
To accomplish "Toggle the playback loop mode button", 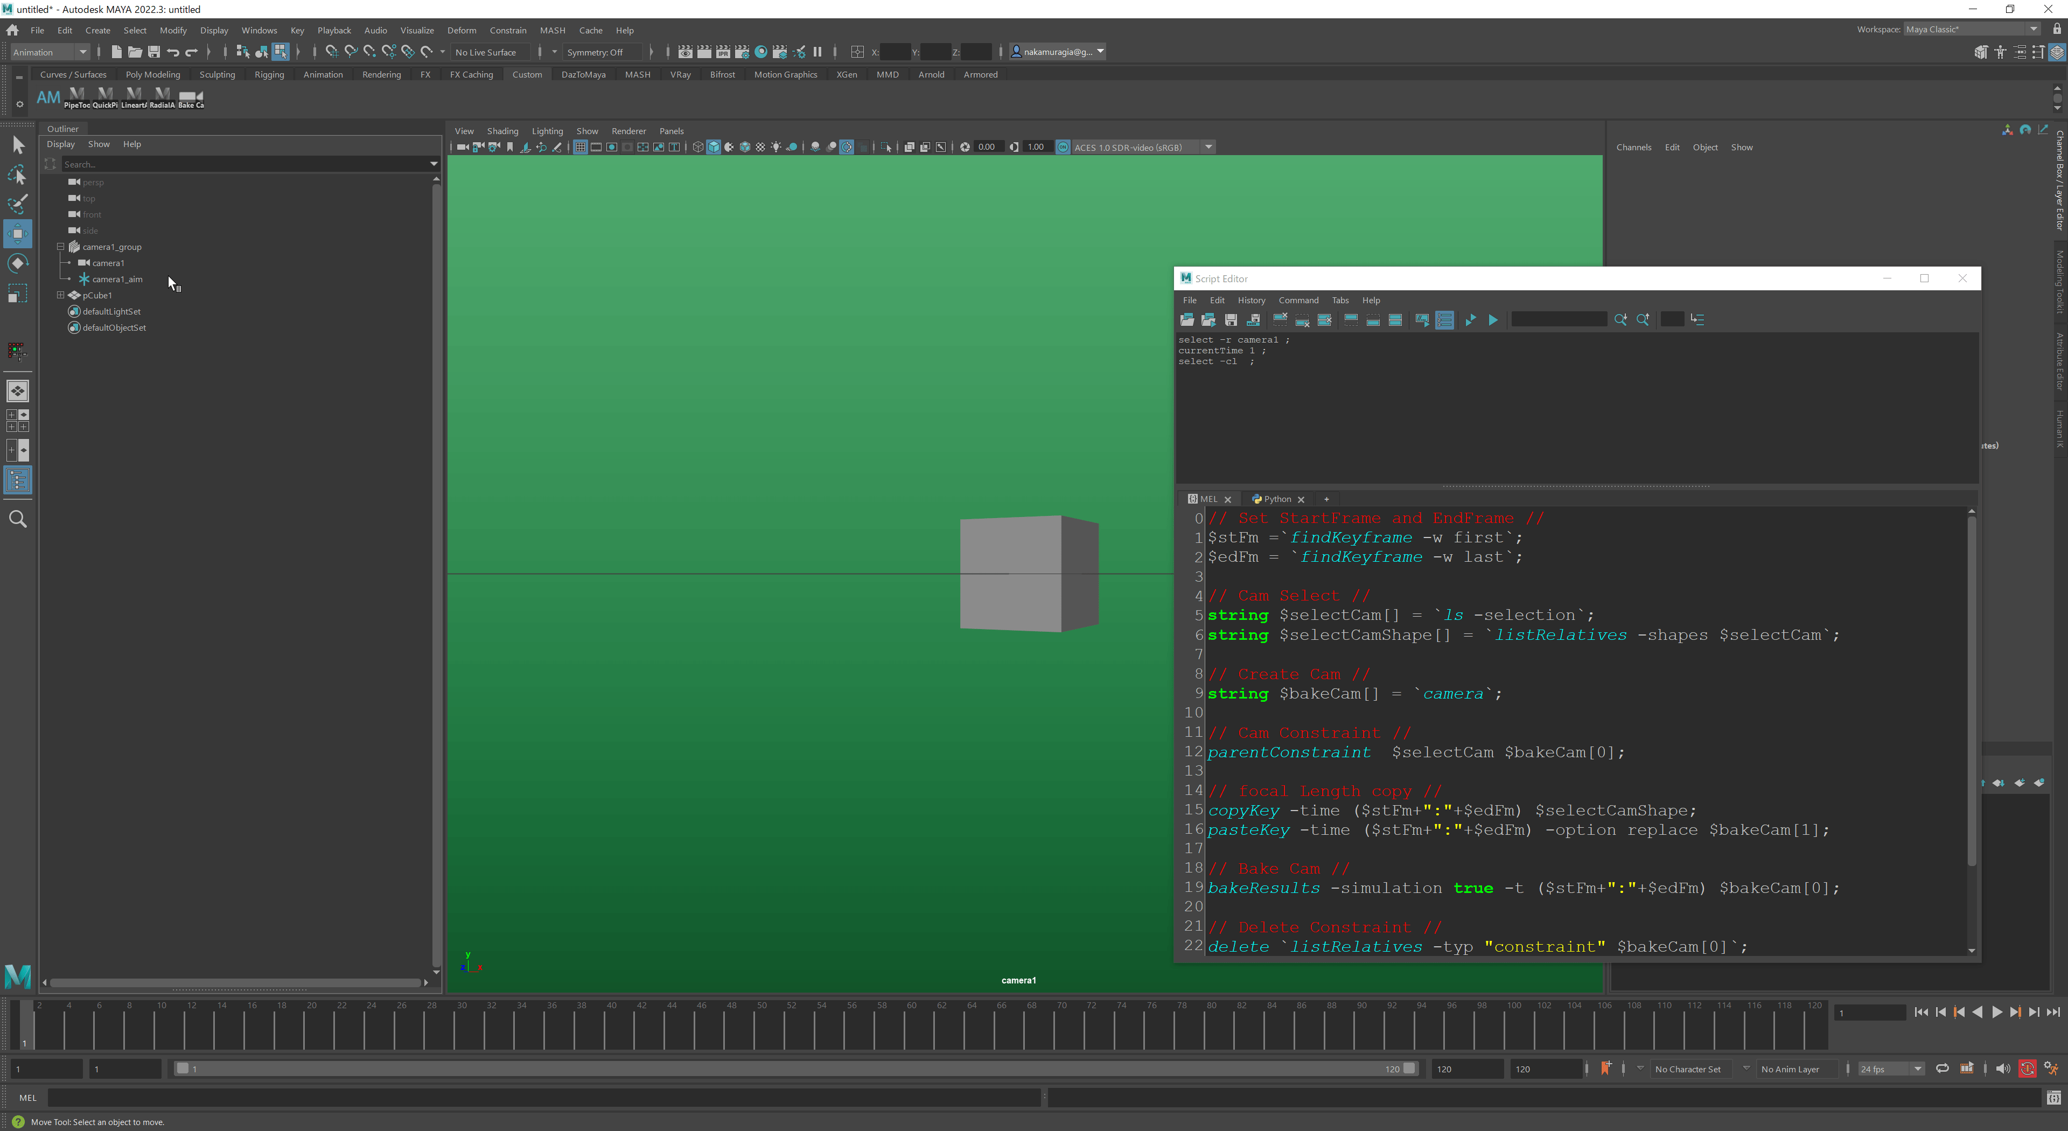I will pos(1942,1069).
